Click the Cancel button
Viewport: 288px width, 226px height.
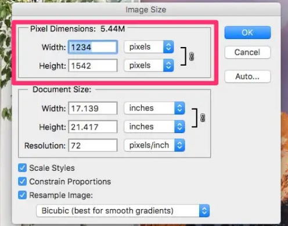tap(247, 52)
